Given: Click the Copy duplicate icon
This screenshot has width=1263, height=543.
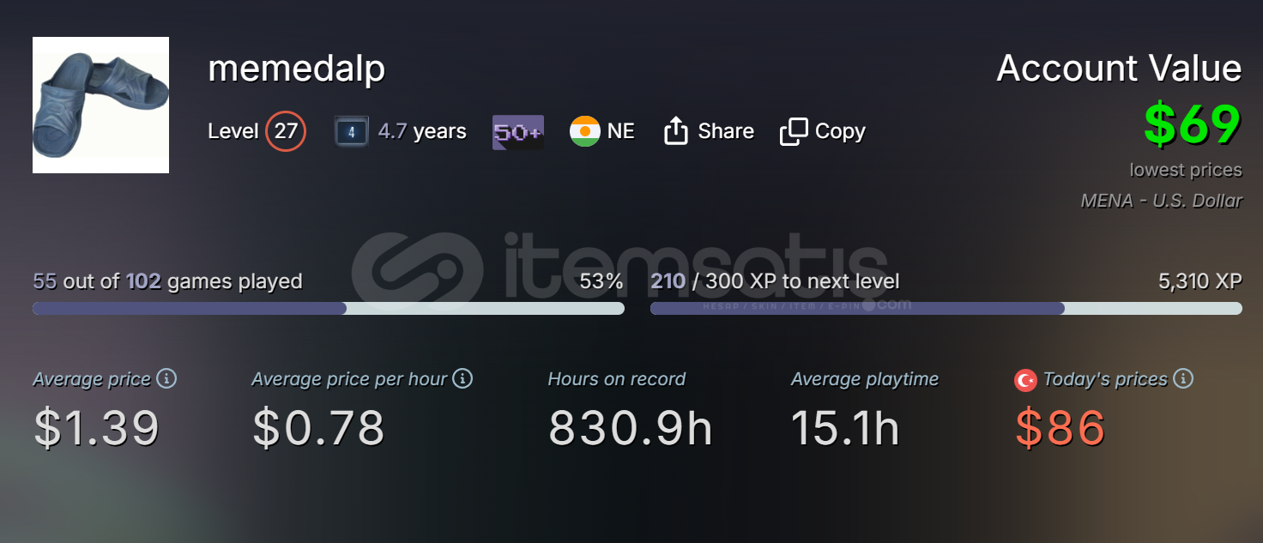Looking at the screenshot, I should tap(794, 131).
